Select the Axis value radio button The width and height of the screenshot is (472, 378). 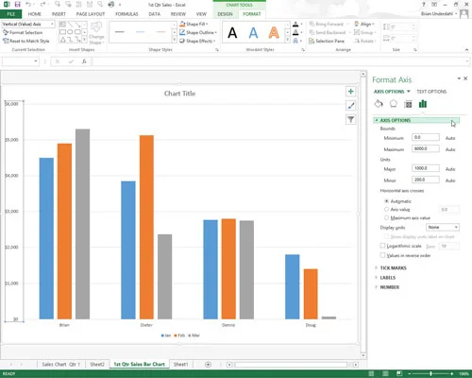[x=386, y=209]
